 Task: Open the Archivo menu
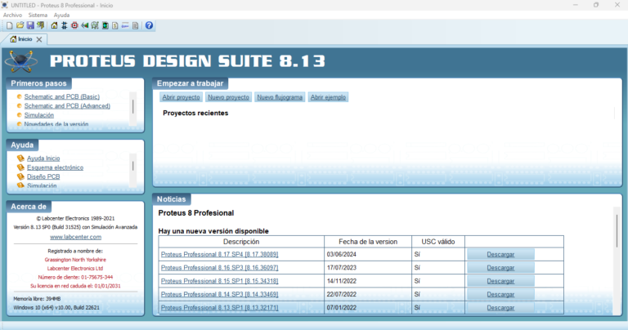12,15
